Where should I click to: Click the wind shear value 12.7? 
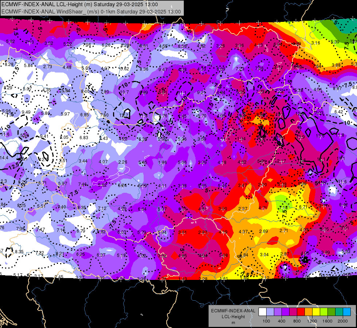point(124,115)
